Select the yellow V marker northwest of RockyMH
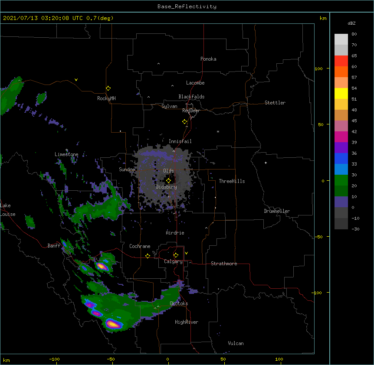 [x=76, y=80]
